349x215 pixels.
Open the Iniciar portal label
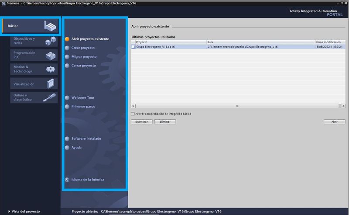(x=13, y=26)
